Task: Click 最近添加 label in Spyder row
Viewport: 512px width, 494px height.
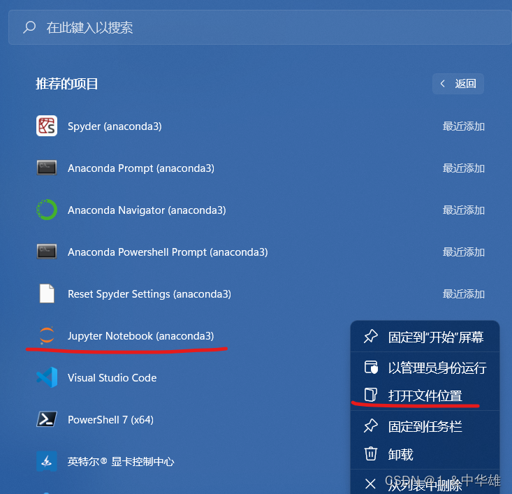Action: coord(463,126)
